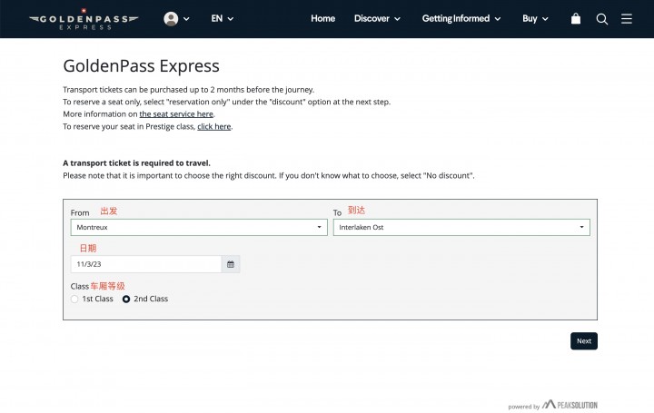Expand the account chevron next to avatar
The width and height of the screenshot is (654, 413).
186,19
